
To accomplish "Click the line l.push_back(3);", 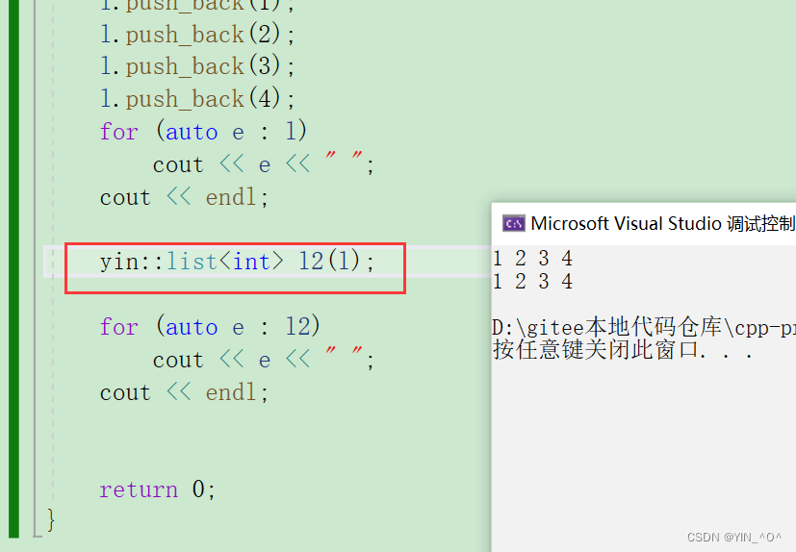I will [x=197, y=66].
